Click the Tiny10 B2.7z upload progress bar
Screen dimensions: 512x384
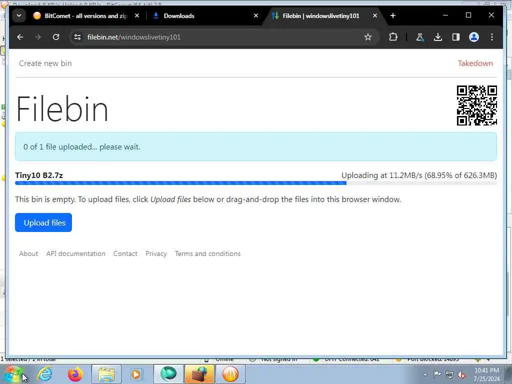pyautogui.click(x=256, y=183)
